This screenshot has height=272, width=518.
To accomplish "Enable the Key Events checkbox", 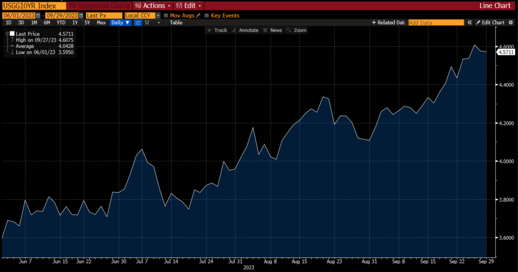I will coord(206,16).
